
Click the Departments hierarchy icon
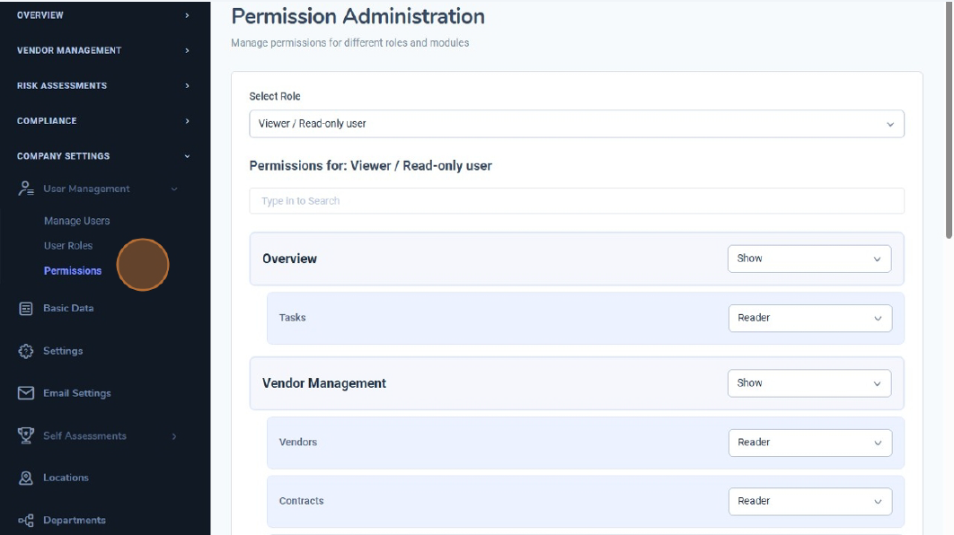(x=26, y=521)
